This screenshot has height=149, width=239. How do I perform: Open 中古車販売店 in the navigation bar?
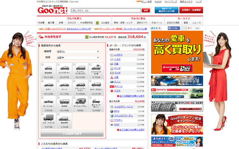click(x=86, y=23)
